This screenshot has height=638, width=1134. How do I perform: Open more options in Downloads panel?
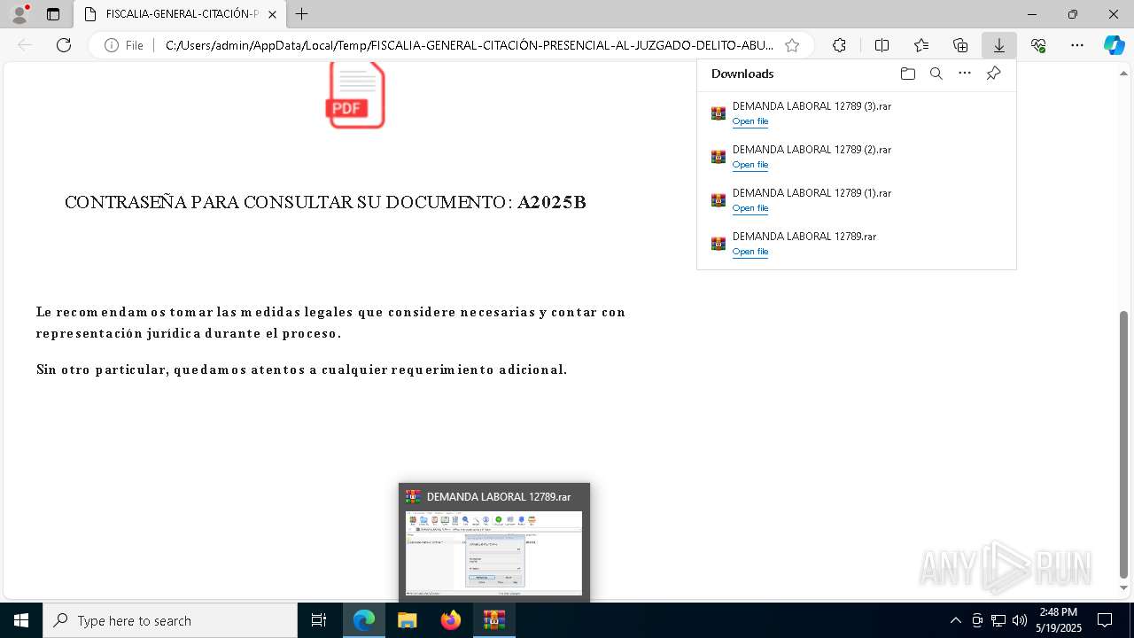pos(965,74)
